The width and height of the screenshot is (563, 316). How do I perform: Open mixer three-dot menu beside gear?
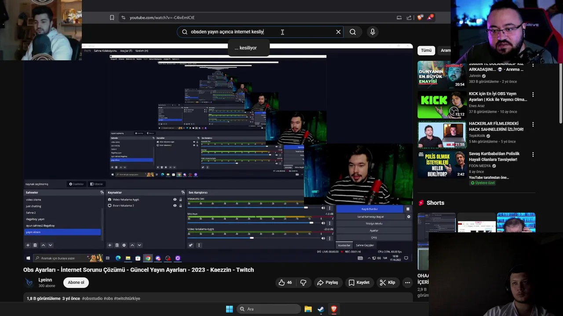coord(199,245)
